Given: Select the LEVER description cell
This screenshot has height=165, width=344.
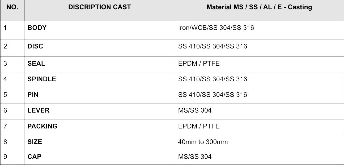Looking at the screenshot, I should pos(100,111).
